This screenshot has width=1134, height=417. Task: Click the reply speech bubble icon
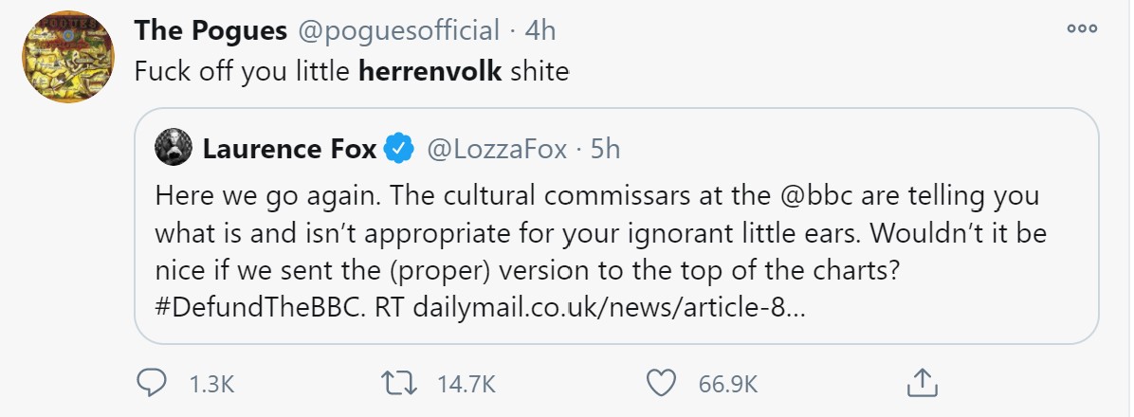153,383
